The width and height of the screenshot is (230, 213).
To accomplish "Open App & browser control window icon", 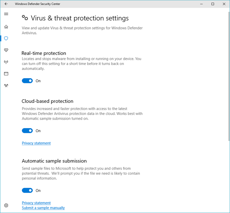I will (6, 73).
